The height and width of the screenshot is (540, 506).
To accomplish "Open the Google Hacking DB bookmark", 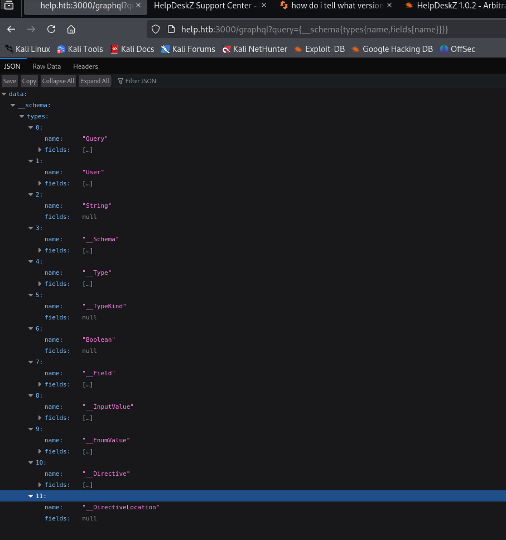I will pos(392,49).
